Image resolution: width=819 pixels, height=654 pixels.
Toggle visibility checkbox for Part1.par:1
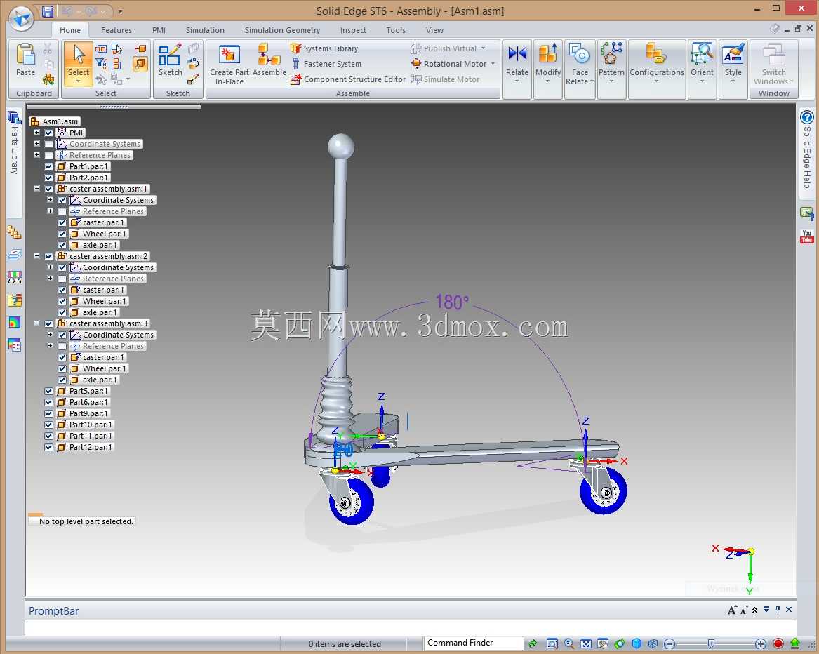[48, 166]
